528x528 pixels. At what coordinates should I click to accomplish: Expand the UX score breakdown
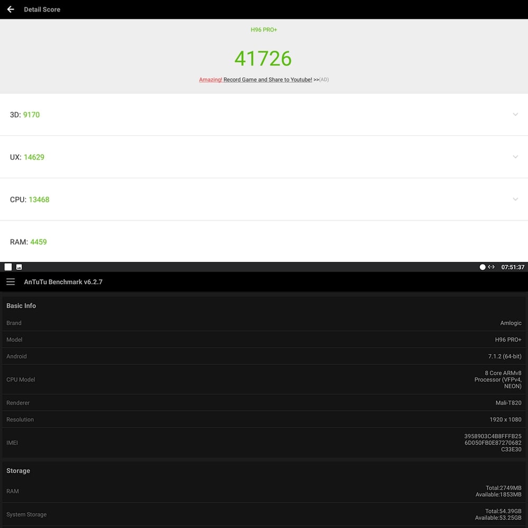tap(515, 157)
